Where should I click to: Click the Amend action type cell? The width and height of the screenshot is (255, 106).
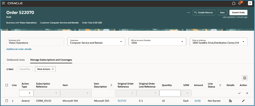click(26, 101)
